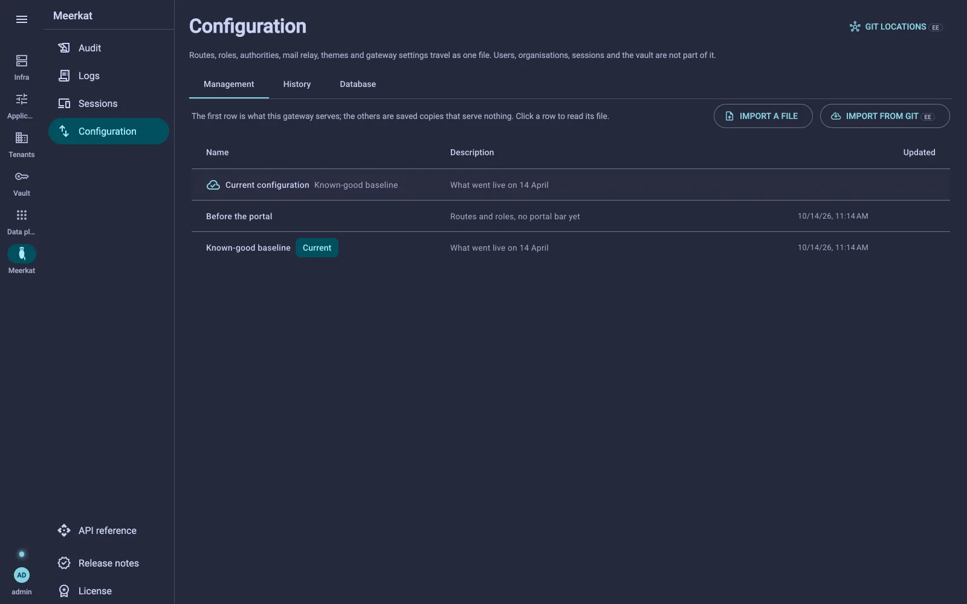The image size is (967, 604).
Task: Click the Audit icon in sidebar
Action: coord(64,48)
